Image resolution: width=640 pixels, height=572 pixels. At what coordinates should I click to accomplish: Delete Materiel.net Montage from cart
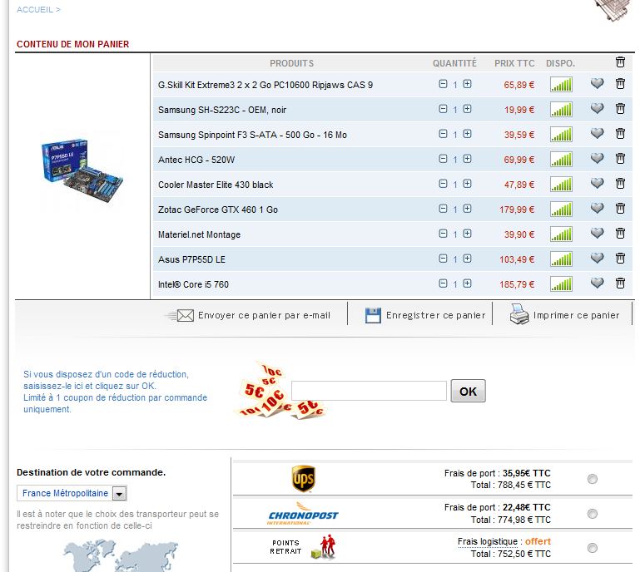tap(620, 234)
